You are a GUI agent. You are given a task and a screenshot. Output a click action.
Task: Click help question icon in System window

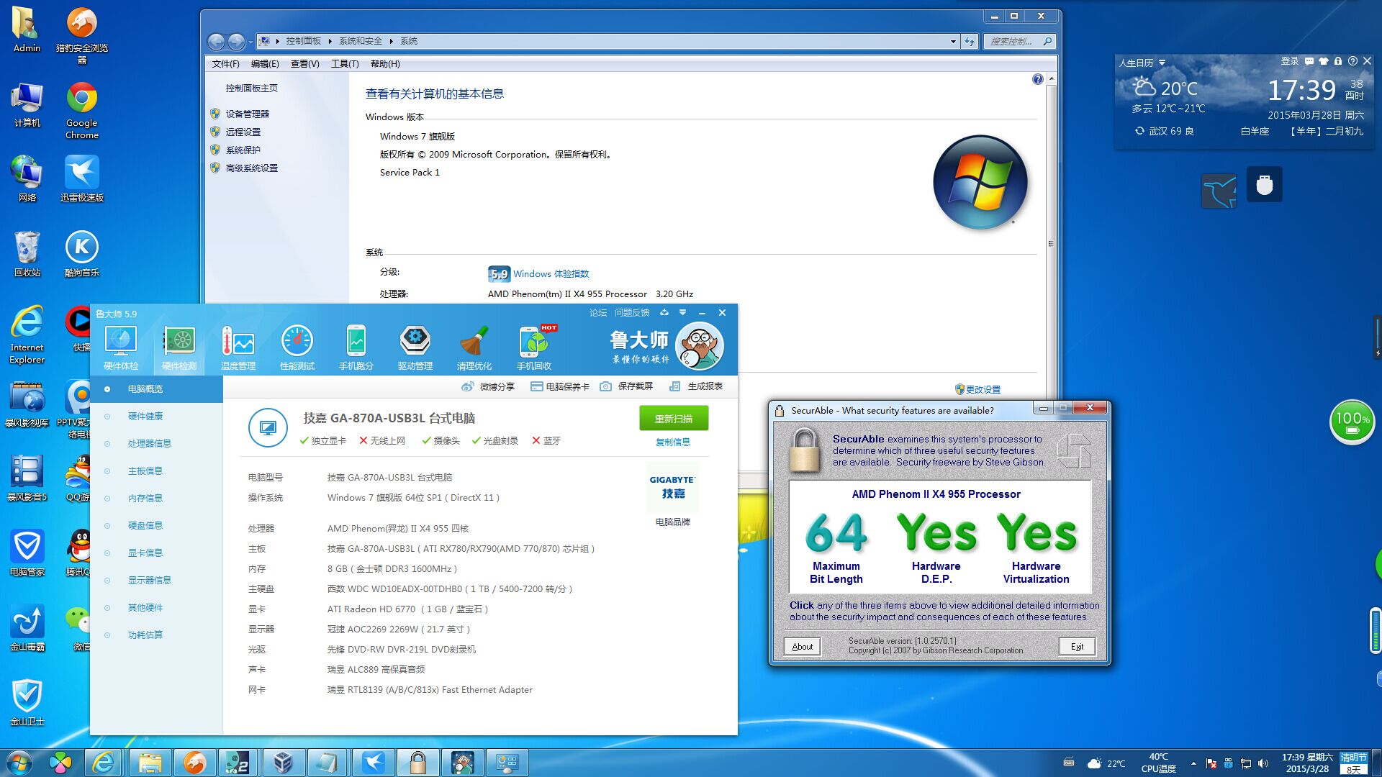(x=1037, y=79)
